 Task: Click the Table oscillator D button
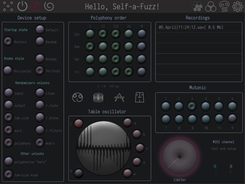click(79, 173)
